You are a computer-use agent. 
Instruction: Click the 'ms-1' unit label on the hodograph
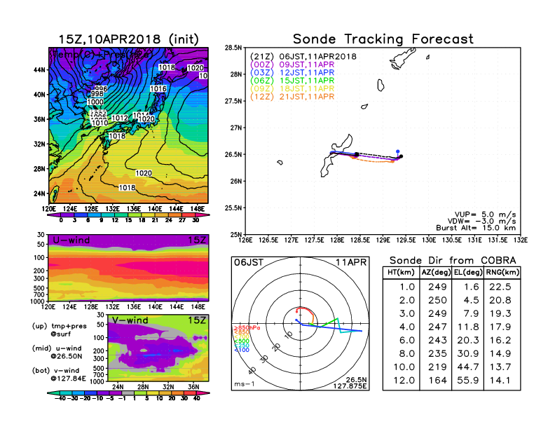(245, 384)
